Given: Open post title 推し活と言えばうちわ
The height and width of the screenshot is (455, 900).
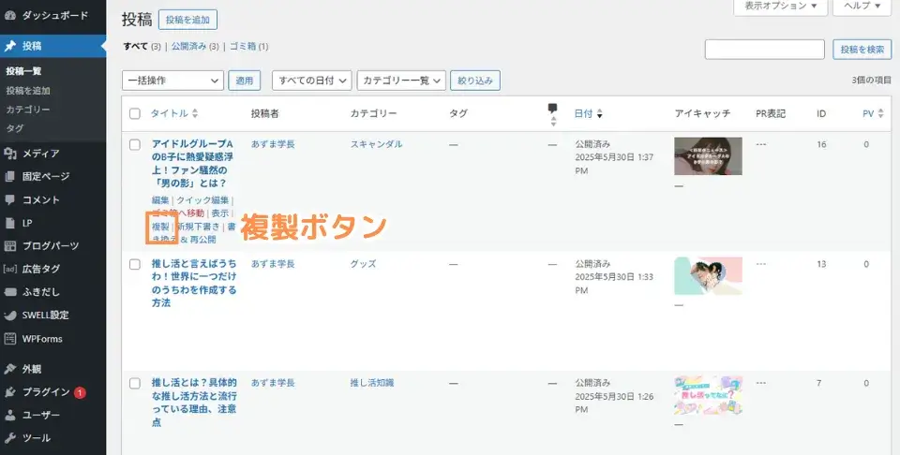Looking at the screenshot, I should 194,283.
